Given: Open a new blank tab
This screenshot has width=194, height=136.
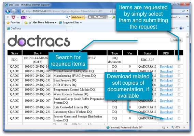Looking at the screenshot, I should click(x=69, y=29).
